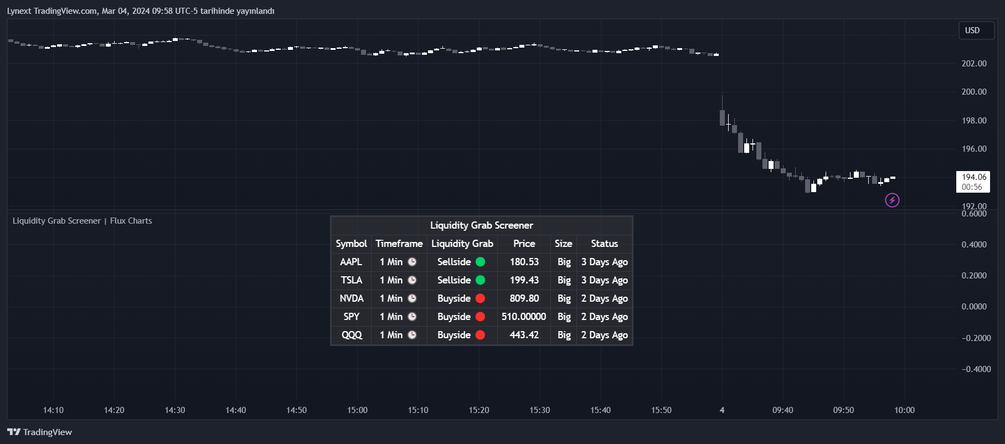The image size is (1005, 444).
Task: Select the AAPL symbol cell
Action: click(x=351, y=262)
